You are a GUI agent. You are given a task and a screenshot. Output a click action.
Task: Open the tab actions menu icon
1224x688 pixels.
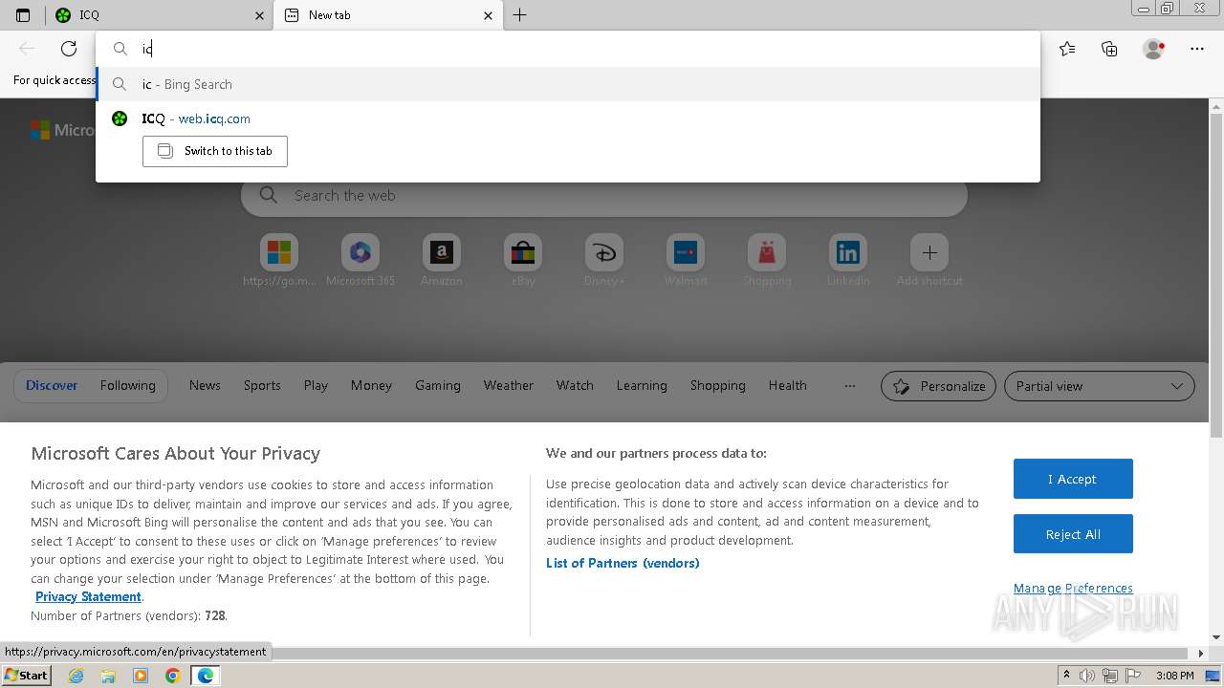23,15
